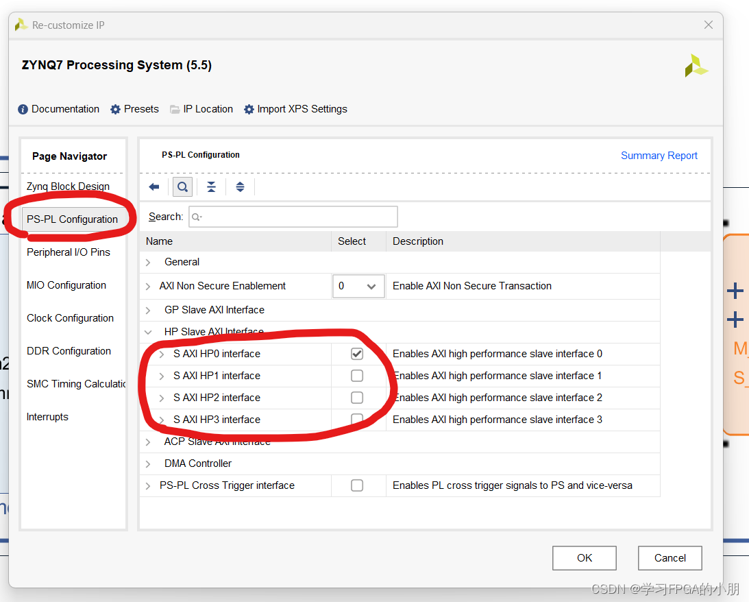This screenshot has width=749, height=602.
Task: Click the Search input field
Action: click(293, 217)
